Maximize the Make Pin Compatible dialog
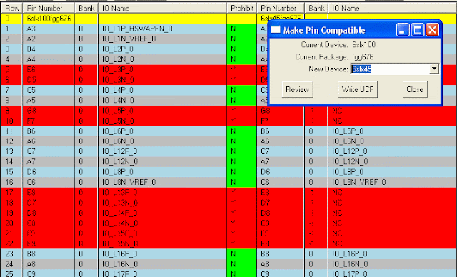 [417, 30]
